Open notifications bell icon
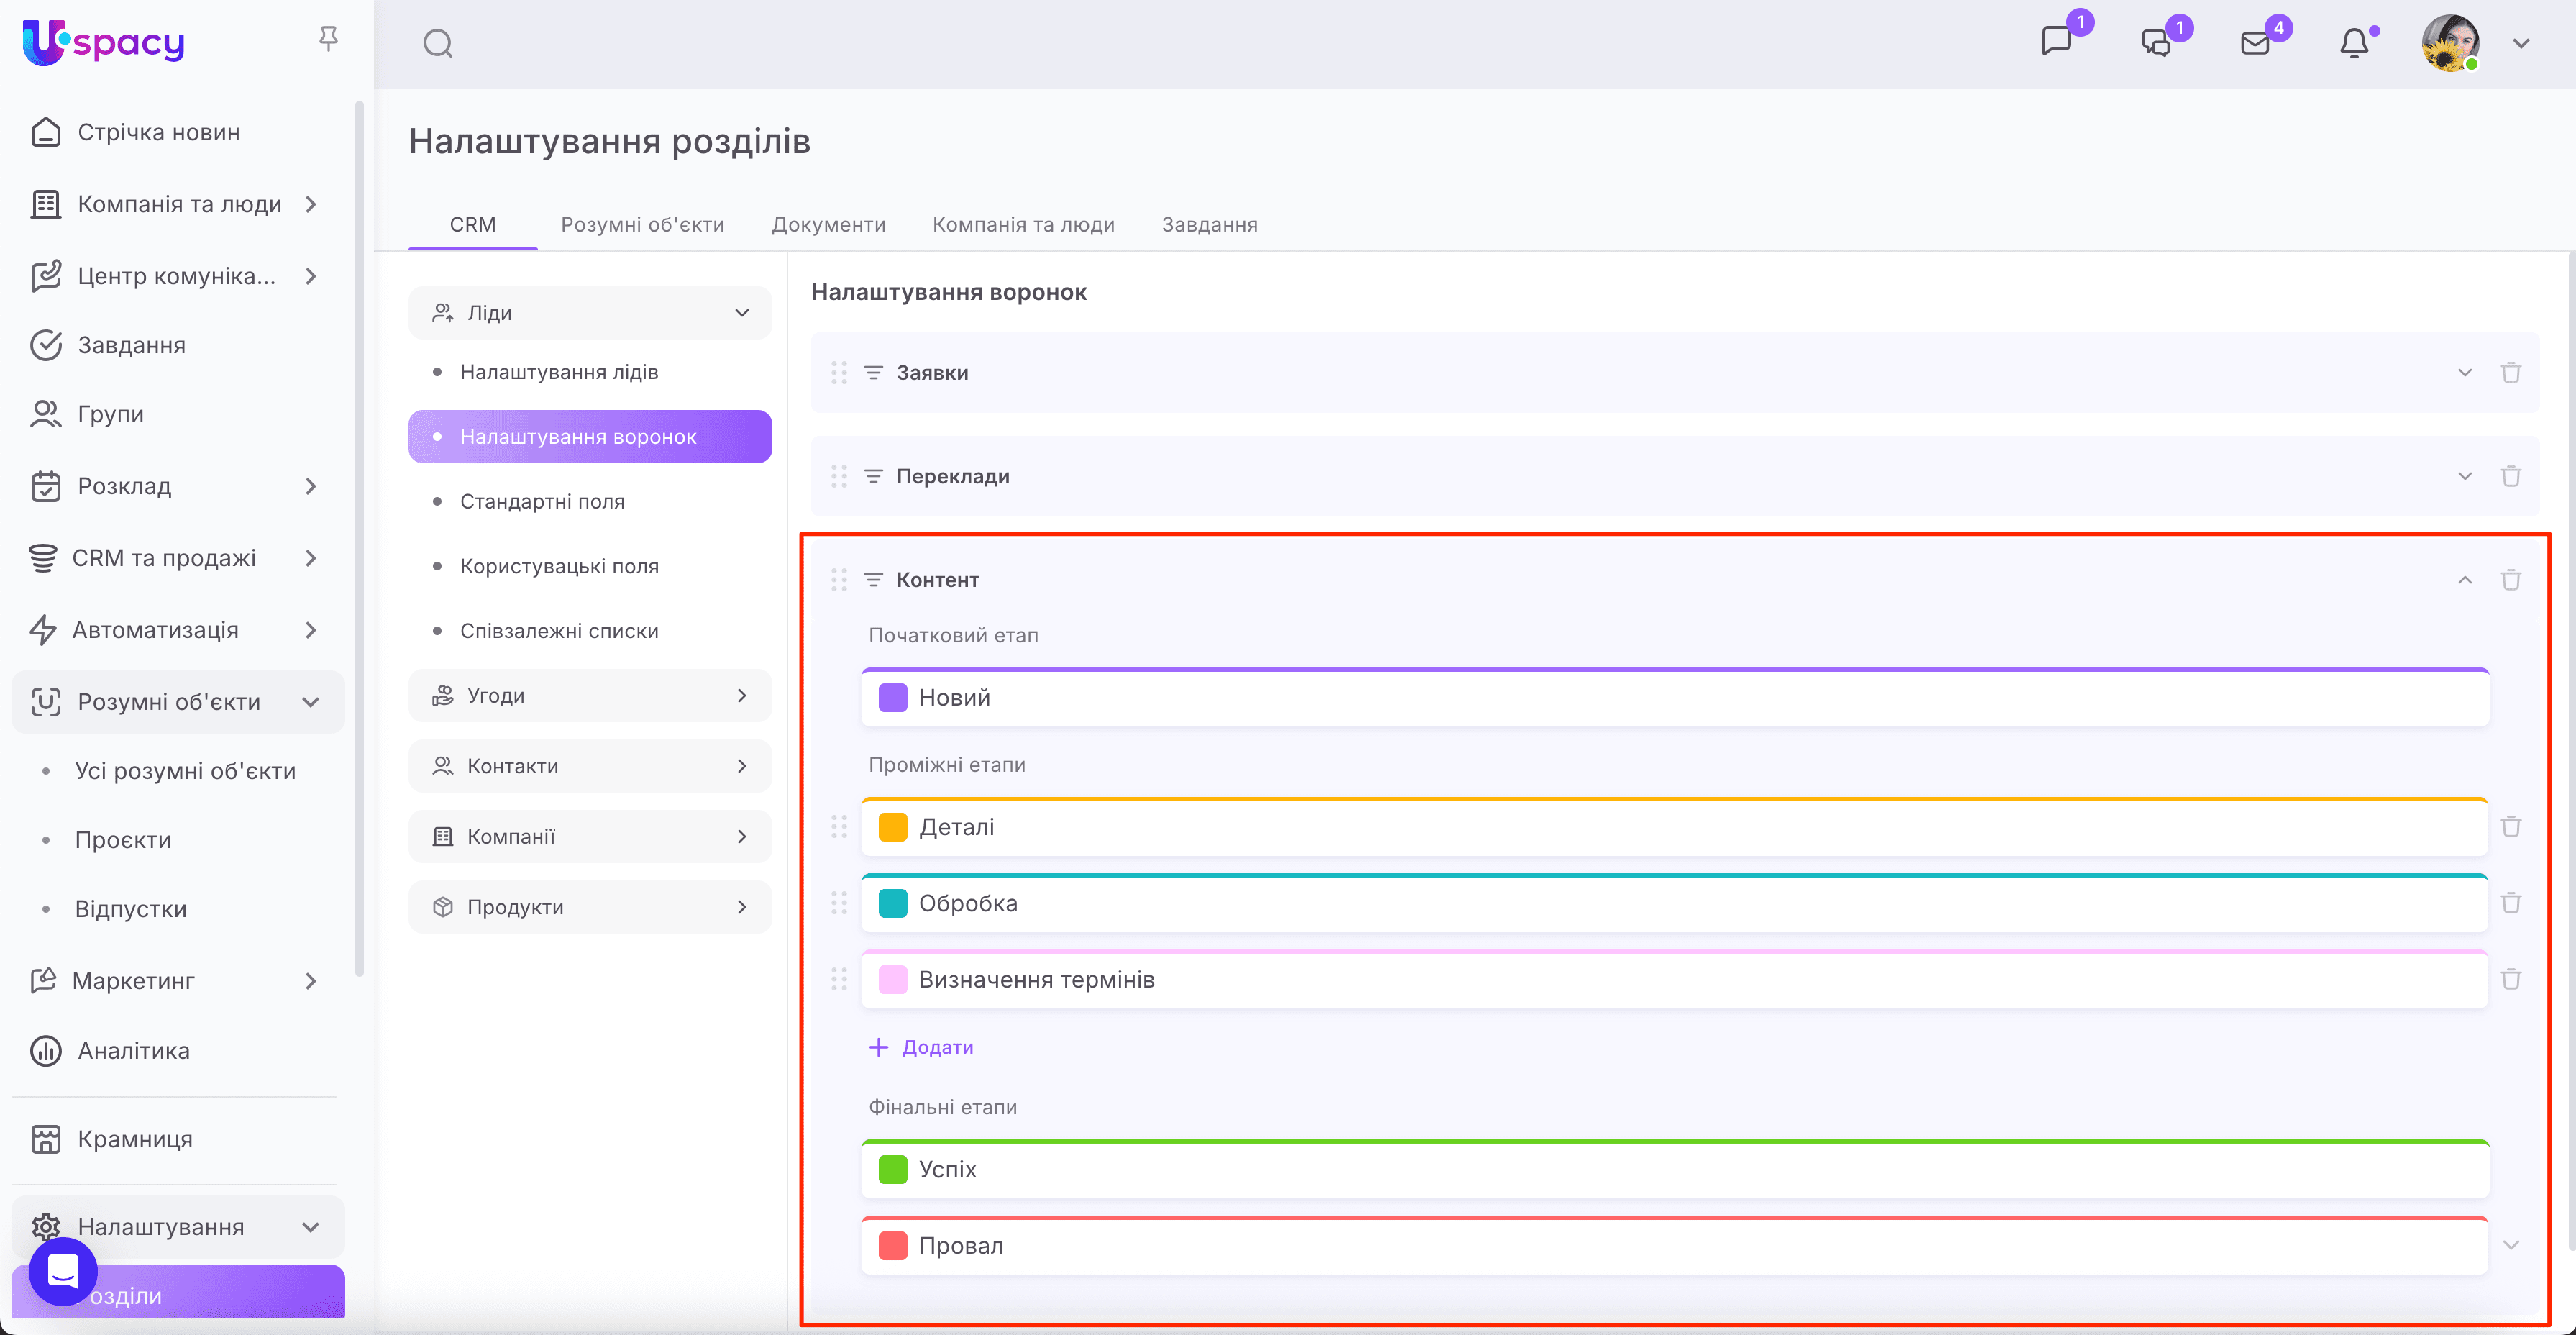 pos(2354,44)
